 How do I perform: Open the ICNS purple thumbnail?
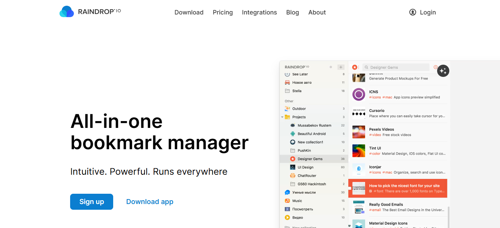pos(359,94)
